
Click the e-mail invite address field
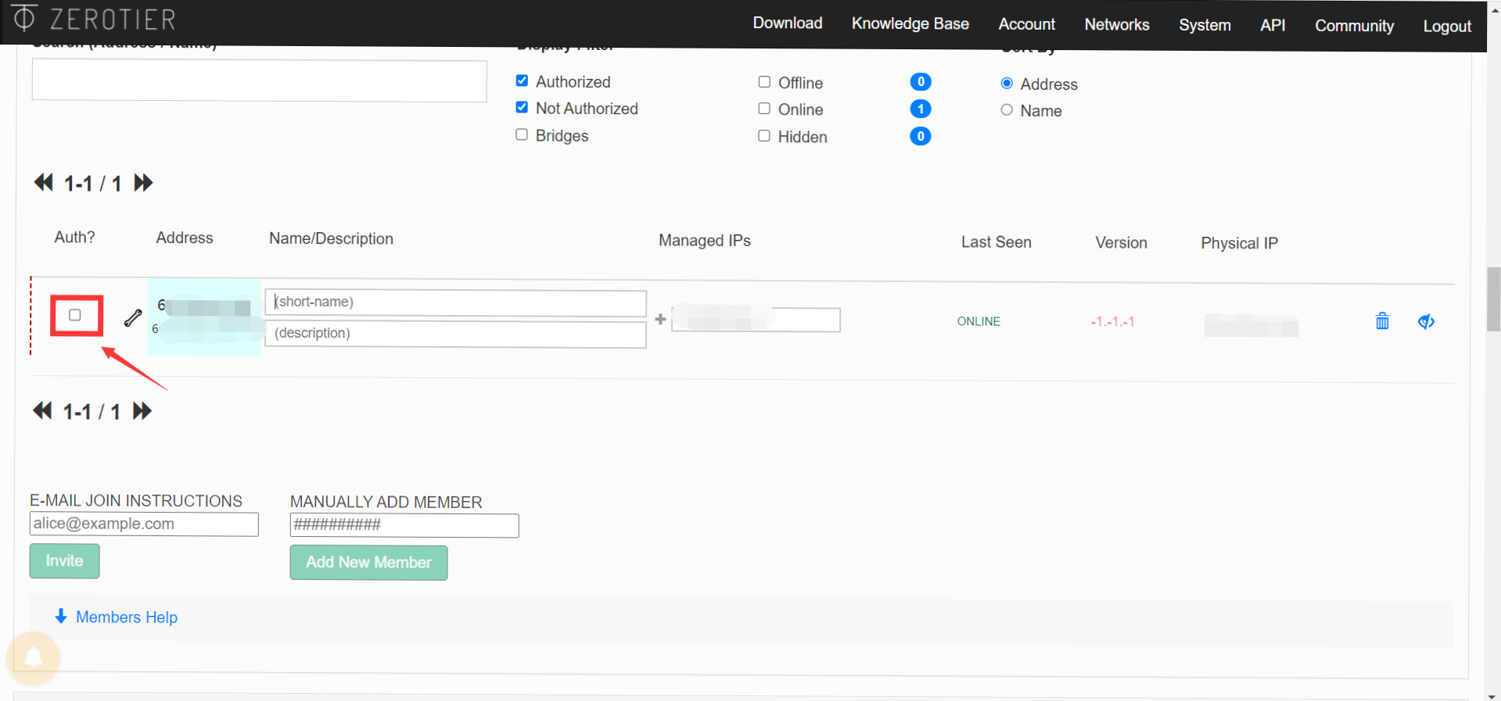(x=144, y=524)
